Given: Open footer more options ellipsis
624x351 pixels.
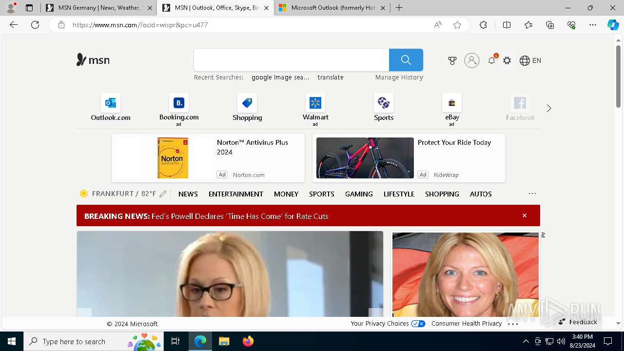Looking at the screenshot, I should click(x=513, y=324).
